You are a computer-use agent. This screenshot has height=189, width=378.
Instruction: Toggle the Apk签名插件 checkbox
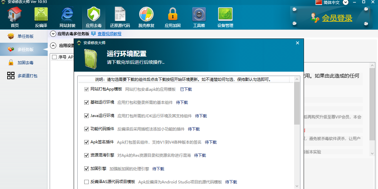point(87,142)
